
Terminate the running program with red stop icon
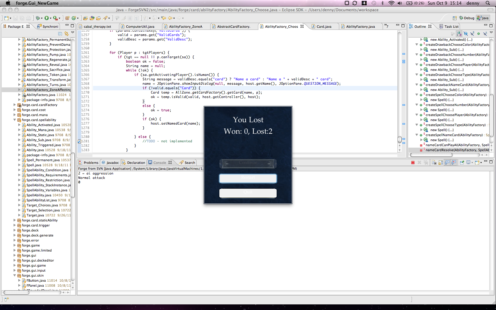pyautogui.click(x=413, y=162)
